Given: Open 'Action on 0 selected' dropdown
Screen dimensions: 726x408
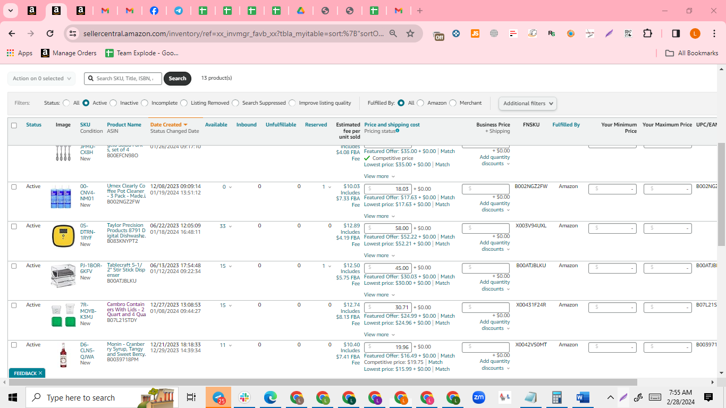Looking at the screenshot, I should pyautogui.click(x=41, y=79).
